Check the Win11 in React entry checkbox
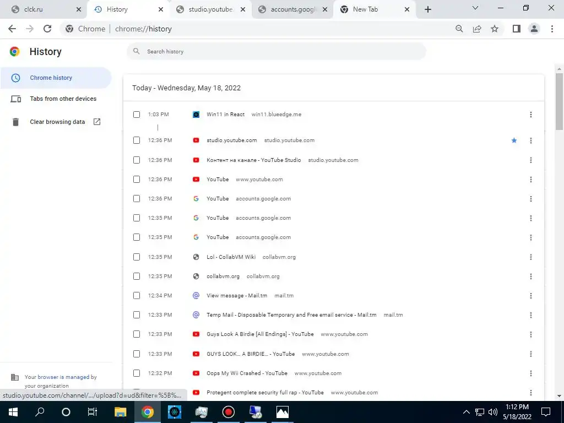The height and width of the screenshot is (423, 564). 137,115
